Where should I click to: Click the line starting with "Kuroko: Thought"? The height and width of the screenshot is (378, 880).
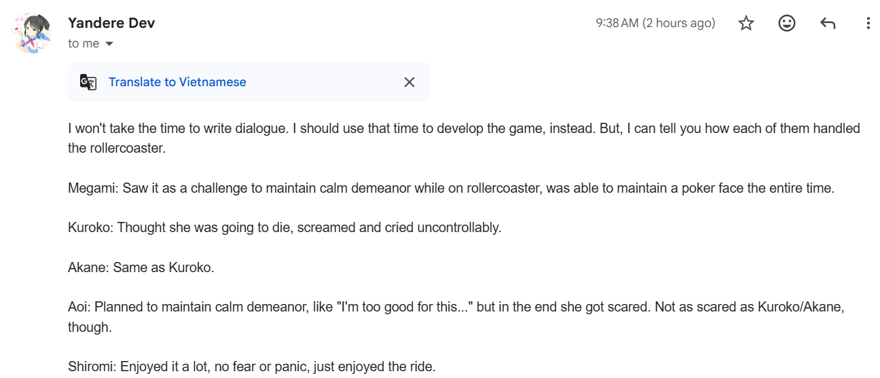pos(285,227)
